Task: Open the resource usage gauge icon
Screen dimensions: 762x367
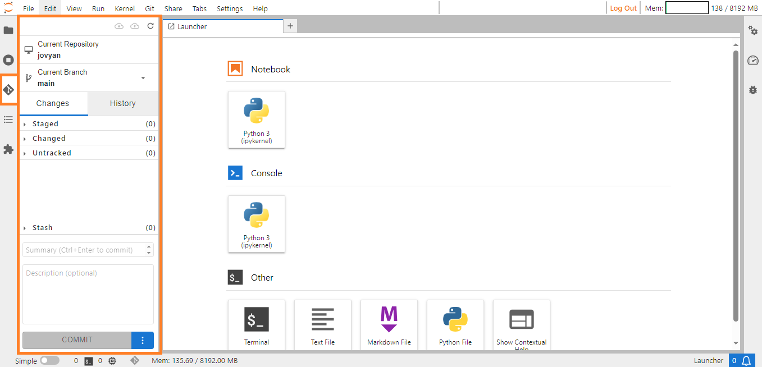Action: (x=753, y=60)
